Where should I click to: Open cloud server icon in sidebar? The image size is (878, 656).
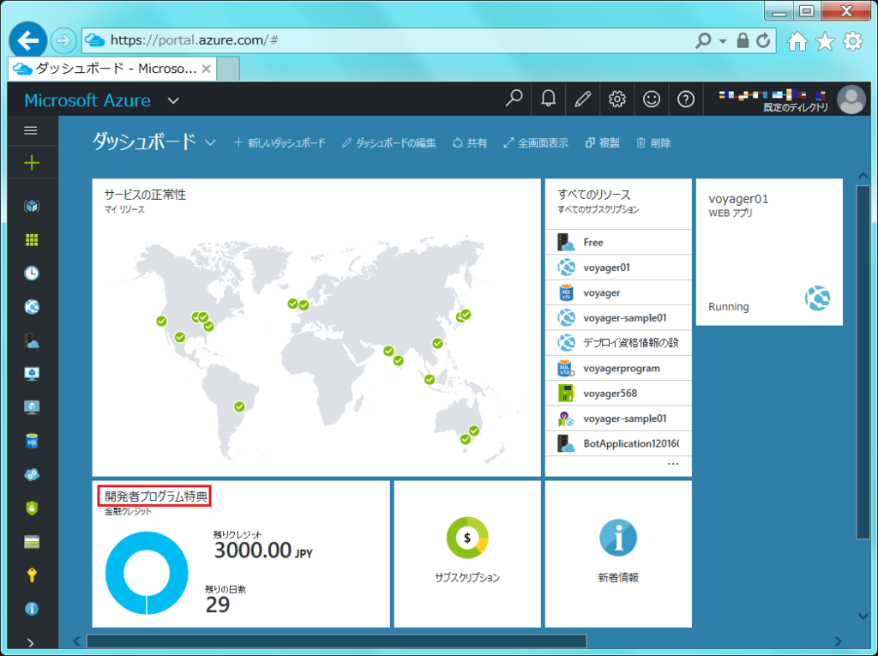point(32,340)
